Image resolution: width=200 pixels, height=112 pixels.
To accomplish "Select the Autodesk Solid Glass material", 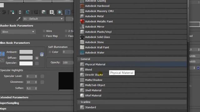I will [x=133, y=37].
